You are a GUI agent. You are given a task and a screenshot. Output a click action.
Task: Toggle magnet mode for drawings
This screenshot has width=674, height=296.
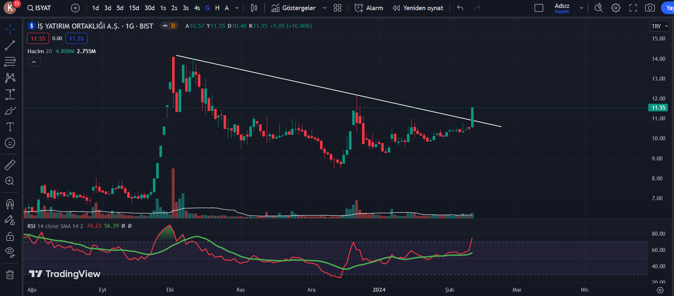click(x=10, y=203)
